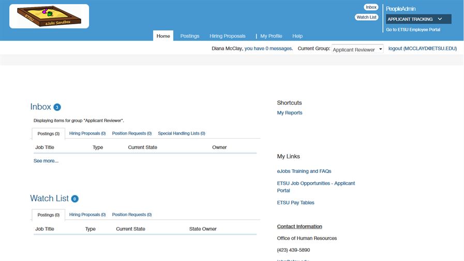Image resolution: width=464 pixels, height=261 pixels.
Task: Click the eJobs Sandbox logo
Action: [49, 17]
